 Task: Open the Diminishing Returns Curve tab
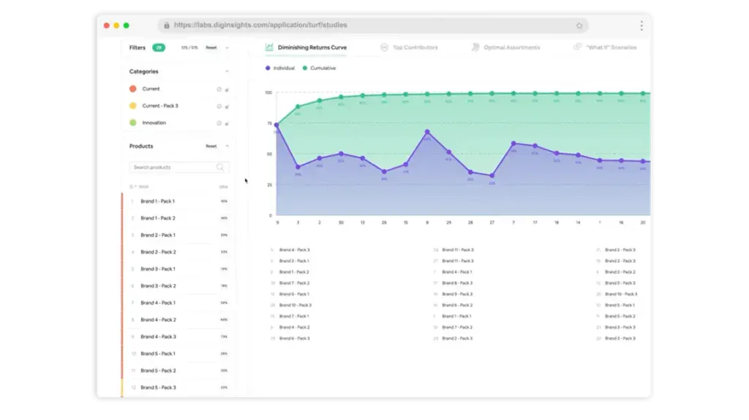306,48
